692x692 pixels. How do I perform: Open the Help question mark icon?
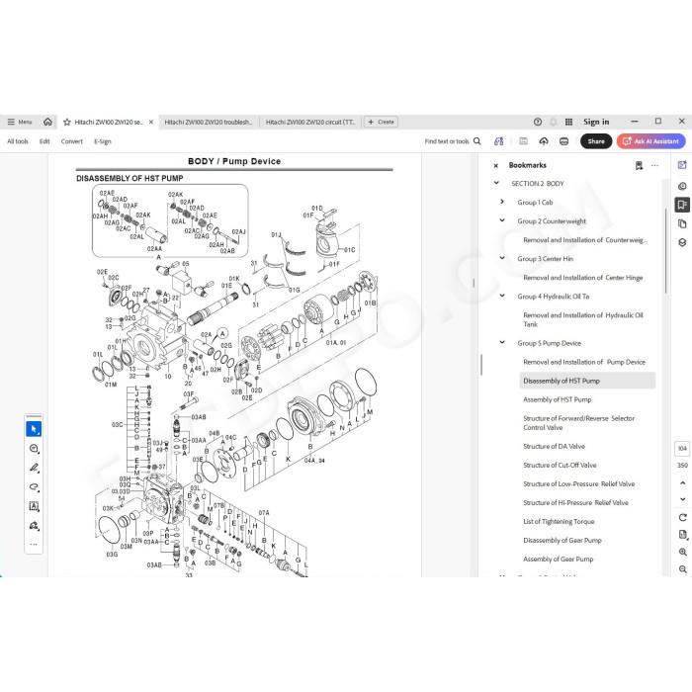(x=538, y=122)
